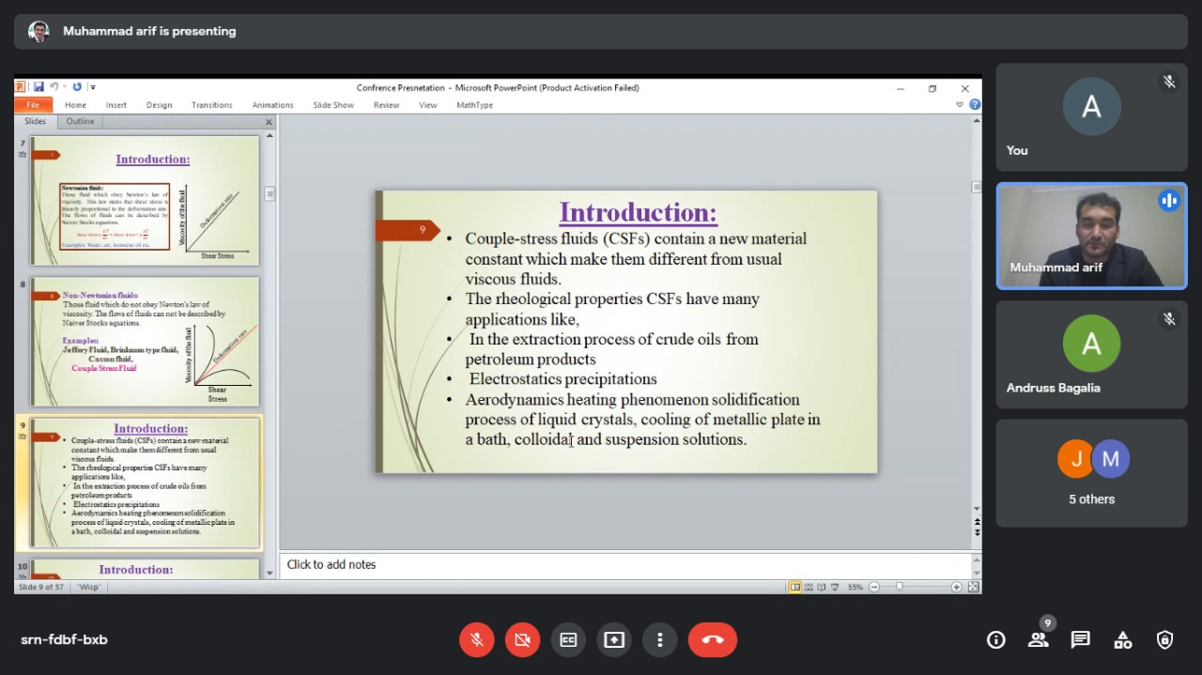
Task: Click the 'Introduction:' title on main slide
Action: (638, 212)
